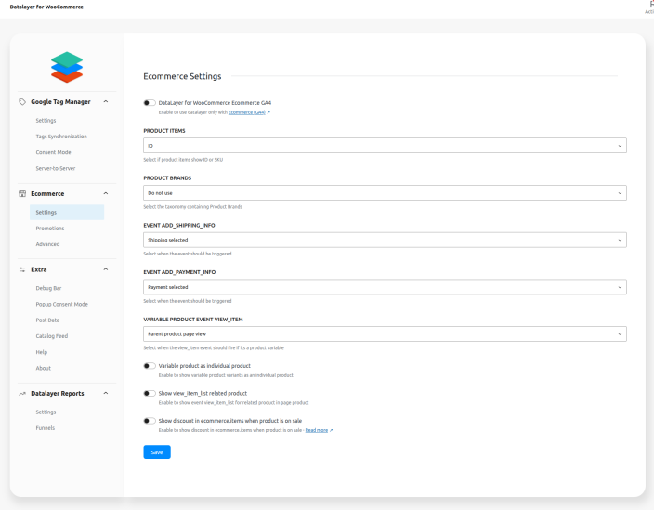This screenshot has width=654, height=510.
Task: Turn on Show discount in ecommerce.items toggle
Action: [150, 421]
